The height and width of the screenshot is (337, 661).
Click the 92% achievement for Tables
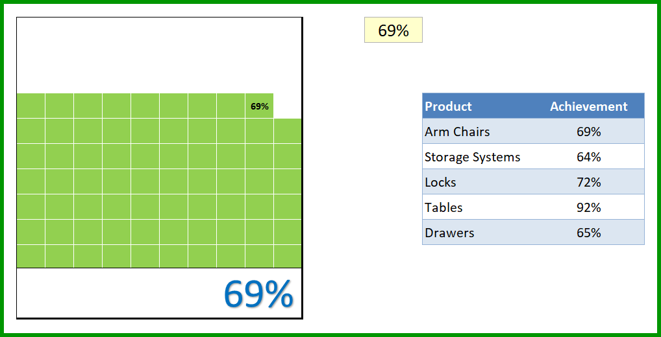[x=589, y=207]
